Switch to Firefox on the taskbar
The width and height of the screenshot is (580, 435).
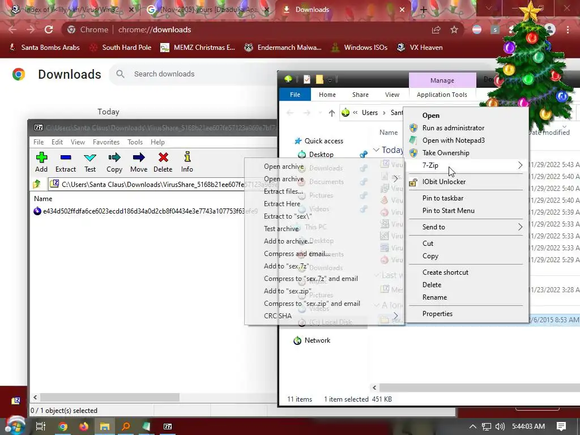click(84, 427)
